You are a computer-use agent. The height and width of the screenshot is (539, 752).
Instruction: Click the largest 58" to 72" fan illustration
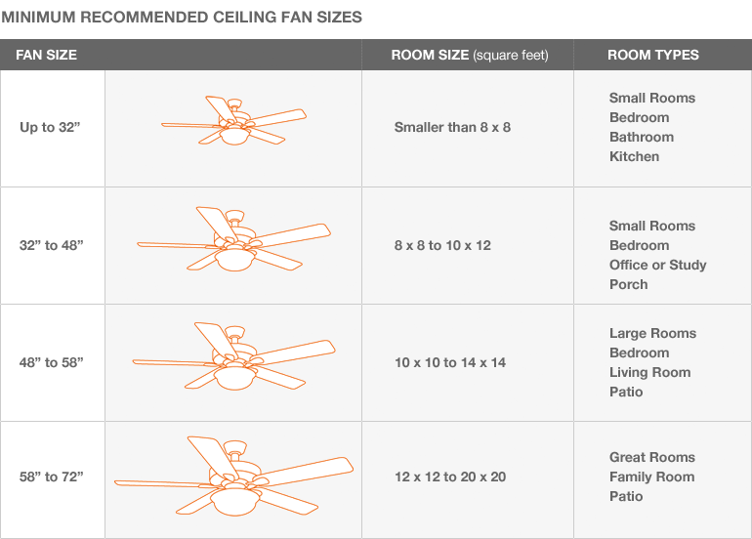234,476
